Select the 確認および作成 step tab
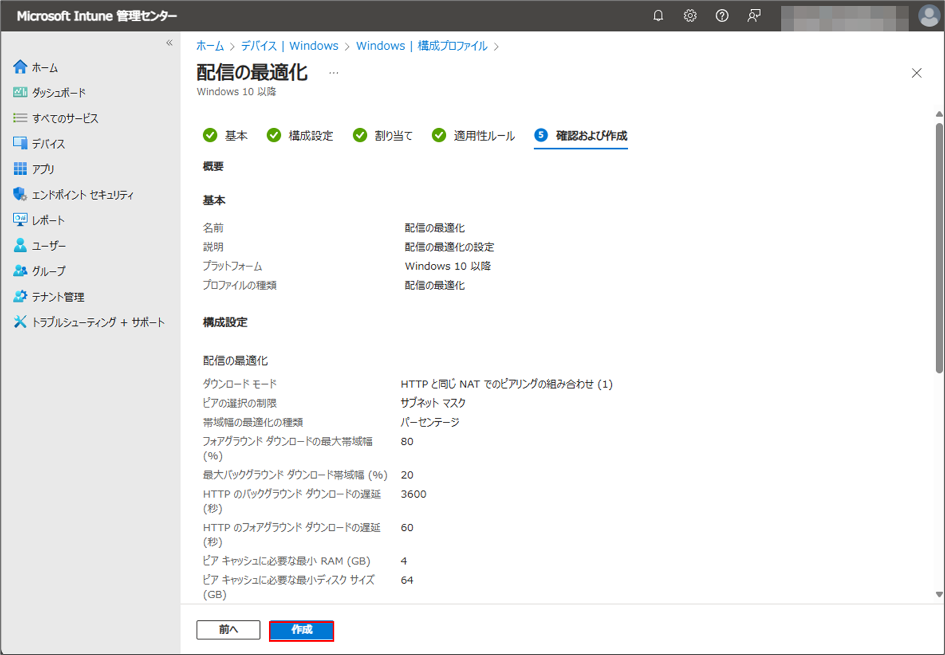Screen dimensions: 945x655 coord(581,136)
